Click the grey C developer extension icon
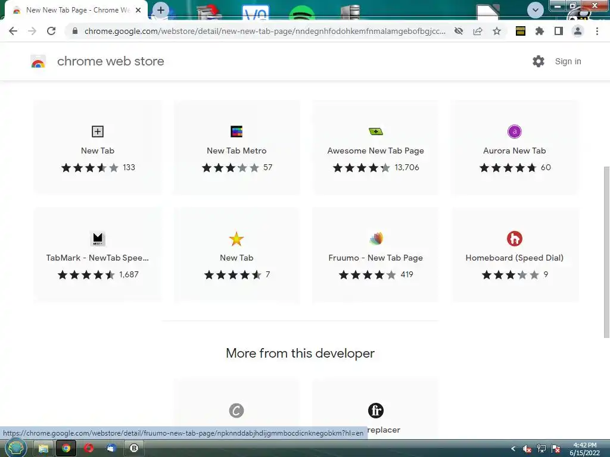This screenshot has width=610, height=457. (236, 411)
